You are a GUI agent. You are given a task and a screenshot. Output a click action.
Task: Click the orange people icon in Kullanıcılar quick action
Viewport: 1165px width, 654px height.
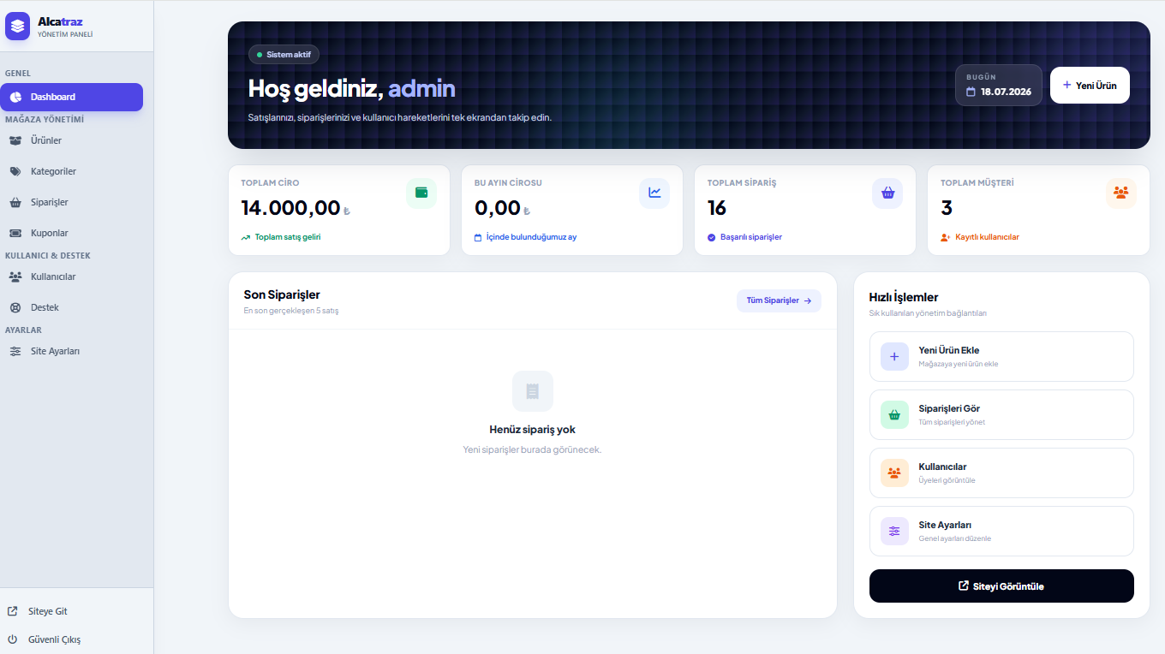click(894, 473)
